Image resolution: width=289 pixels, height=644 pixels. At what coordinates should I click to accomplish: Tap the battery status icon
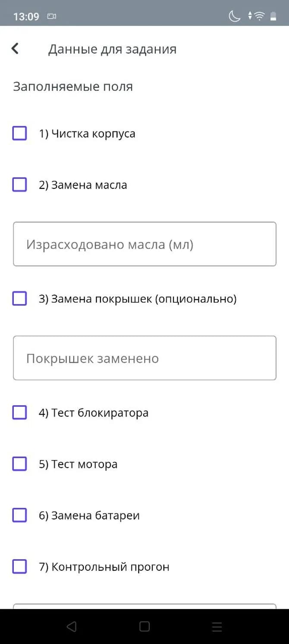tap(273, 16)
